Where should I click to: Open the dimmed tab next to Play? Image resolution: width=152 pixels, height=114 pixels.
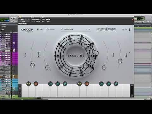[51, 29]
